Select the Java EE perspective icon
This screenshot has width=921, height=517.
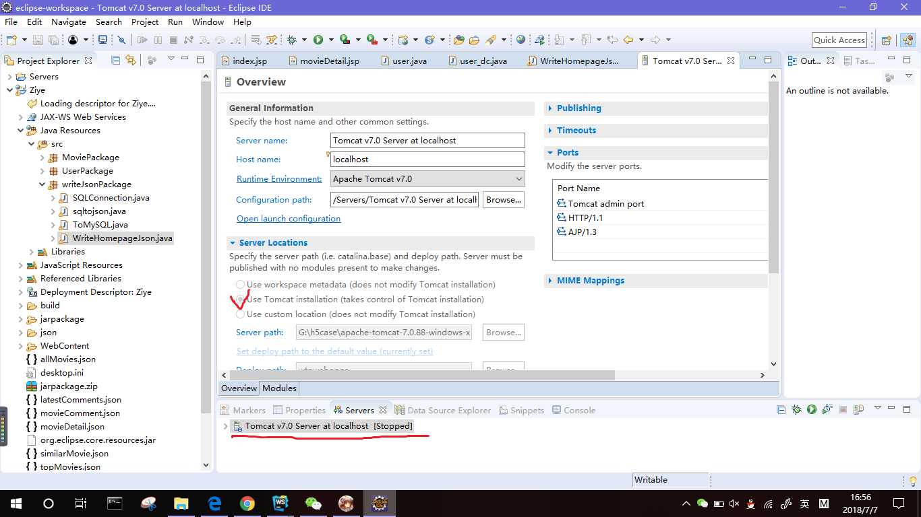(x=908, y=40)
